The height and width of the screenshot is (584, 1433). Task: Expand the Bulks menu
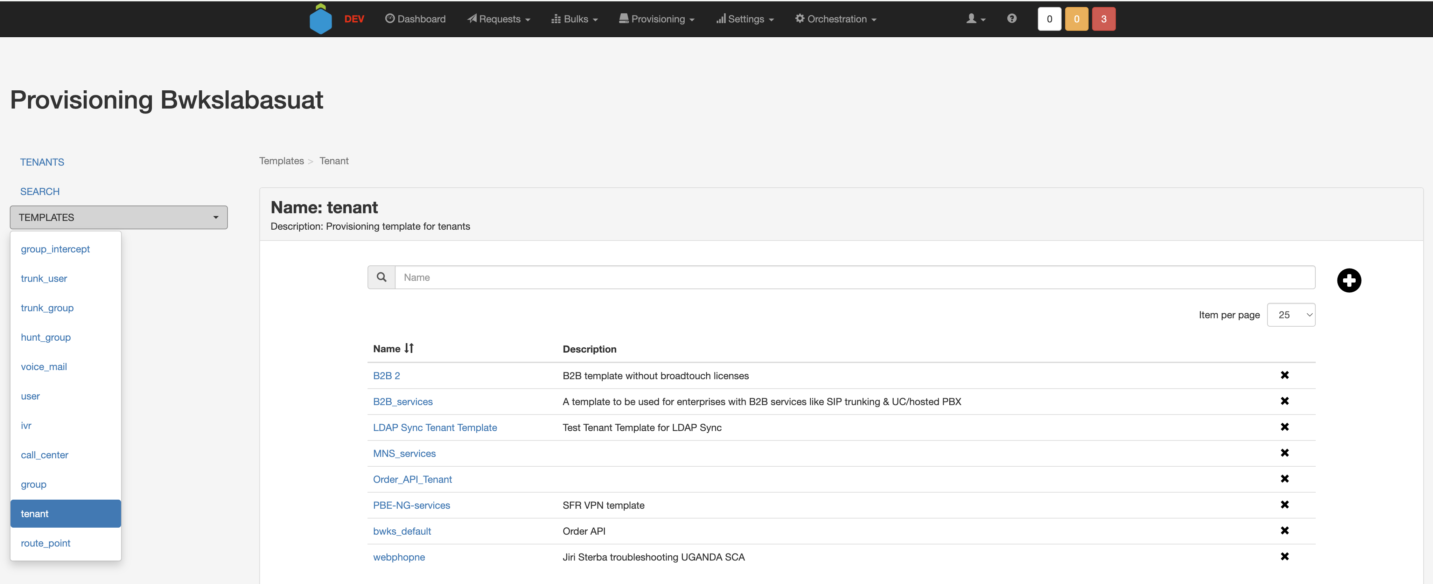(574, 19)
